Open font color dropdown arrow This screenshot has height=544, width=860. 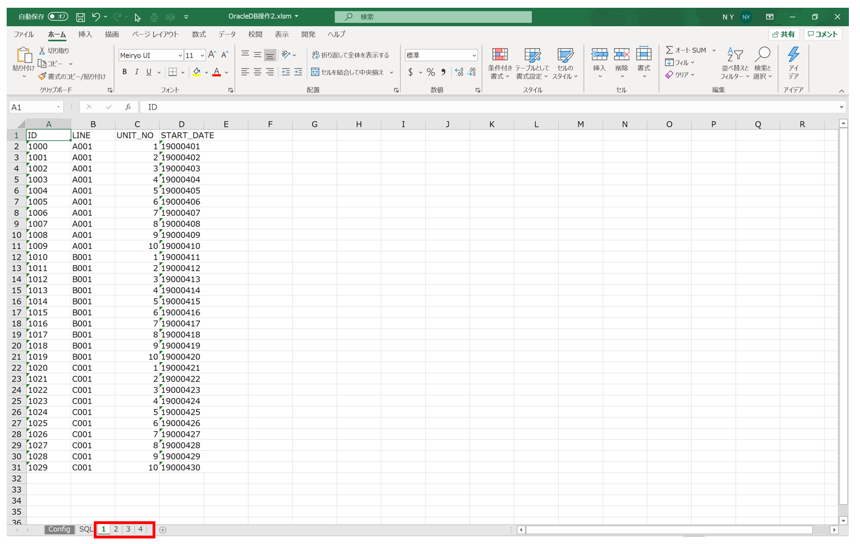click(226, 73)
